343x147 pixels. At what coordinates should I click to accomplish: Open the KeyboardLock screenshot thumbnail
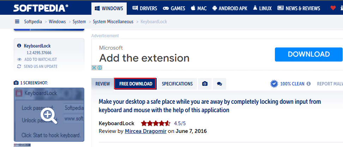(x=49, y=115)
